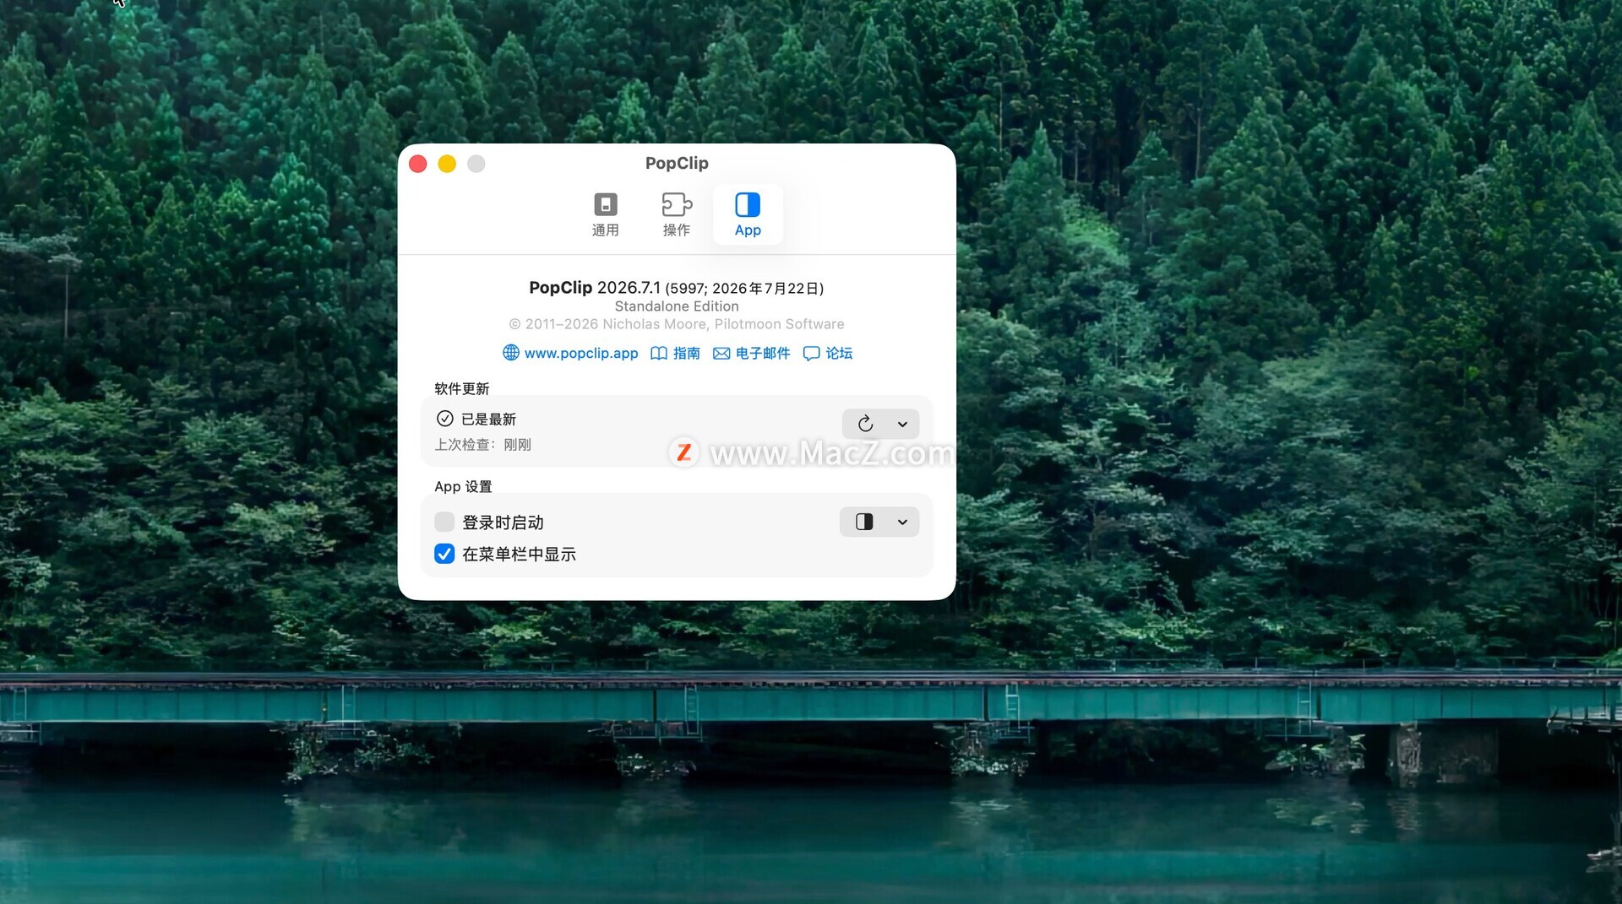Screen dimensions: 1622x904
Task: Close the PopClip window
Action: pyautogui.click(x=418, y=164)
